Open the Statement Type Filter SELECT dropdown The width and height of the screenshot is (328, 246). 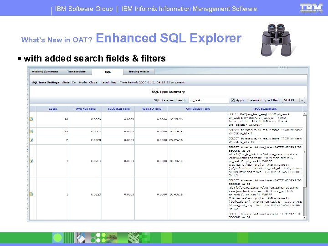click(293, 100)
